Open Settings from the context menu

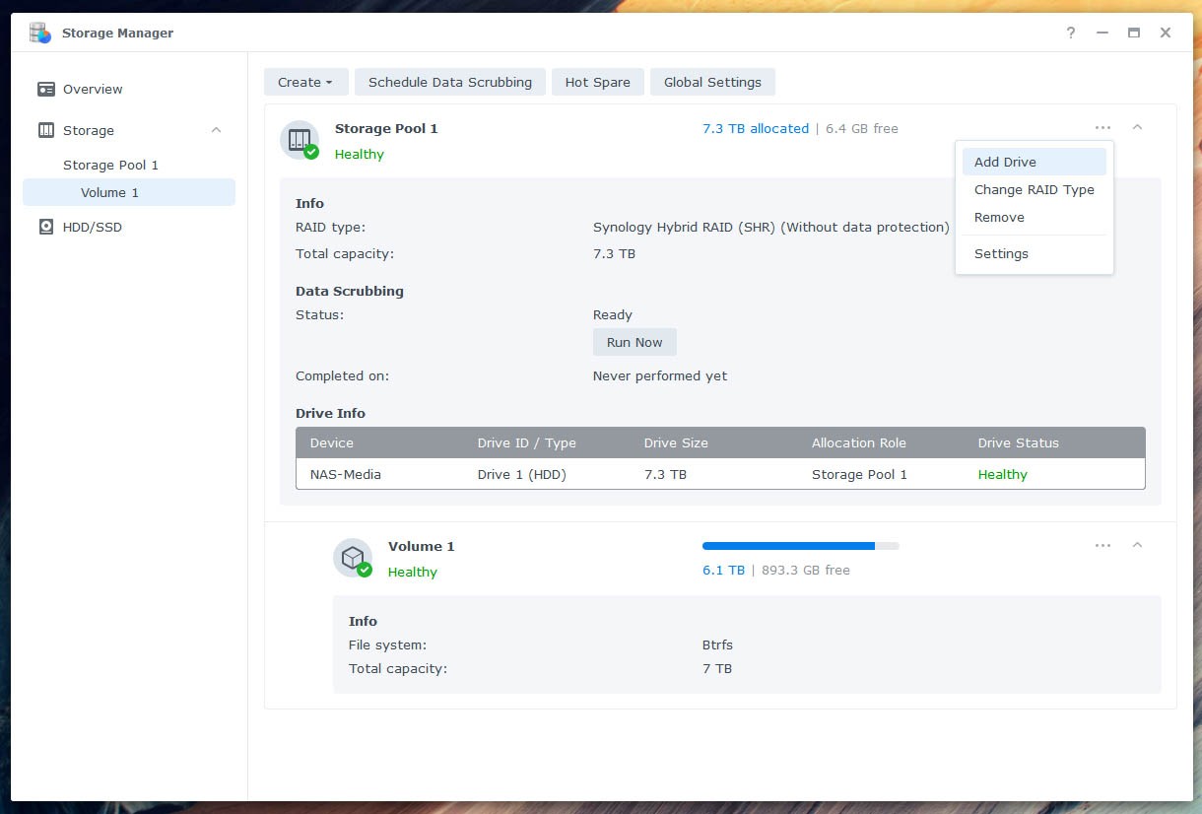tap(1001, 253)
